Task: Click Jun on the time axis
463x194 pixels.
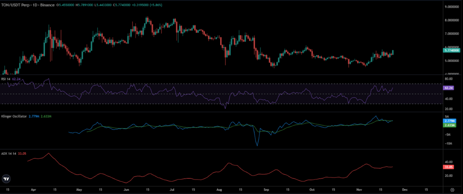Action: (x=127, y=189)
